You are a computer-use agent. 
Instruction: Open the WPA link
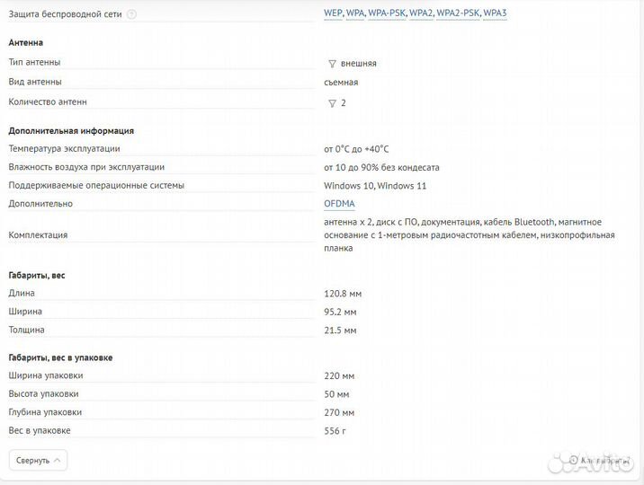(x=355, y=13)
